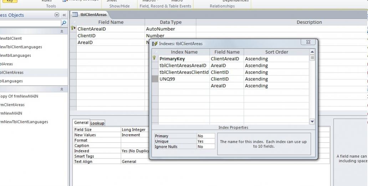Collapse the Forms group in navigation pane
This screenshot has width=368, height=186.
click(x=62, y=89)
